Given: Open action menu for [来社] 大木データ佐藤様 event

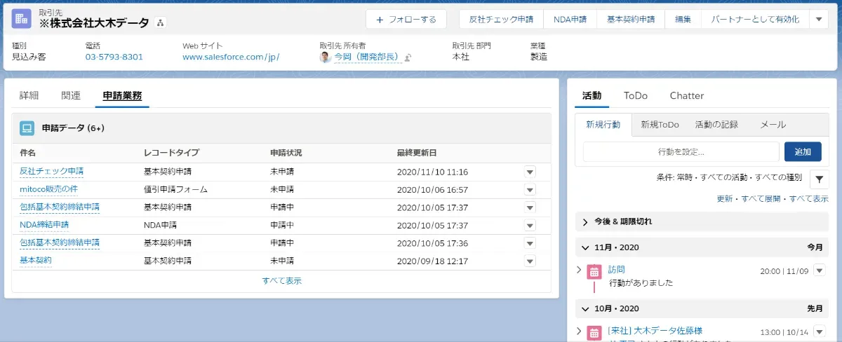Looking at the screenshot, I should click(819, 331).
